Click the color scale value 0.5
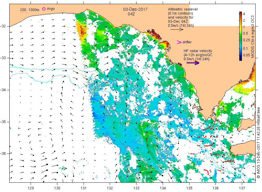This screenshot has width=262, height=192. point(245,33)
